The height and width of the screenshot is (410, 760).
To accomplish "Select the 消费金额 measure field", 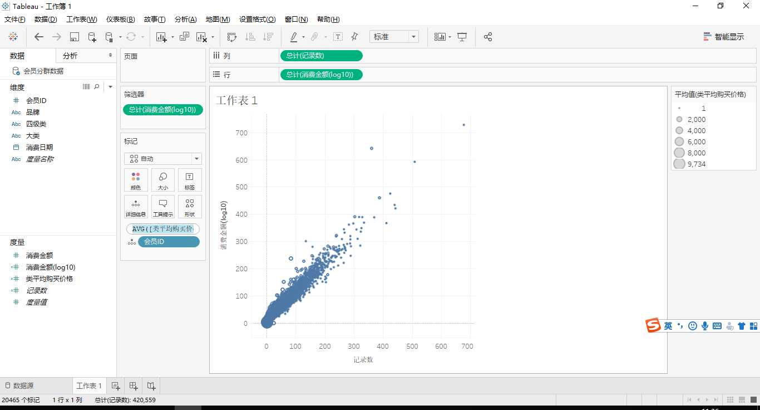I will tap(40, 256).
